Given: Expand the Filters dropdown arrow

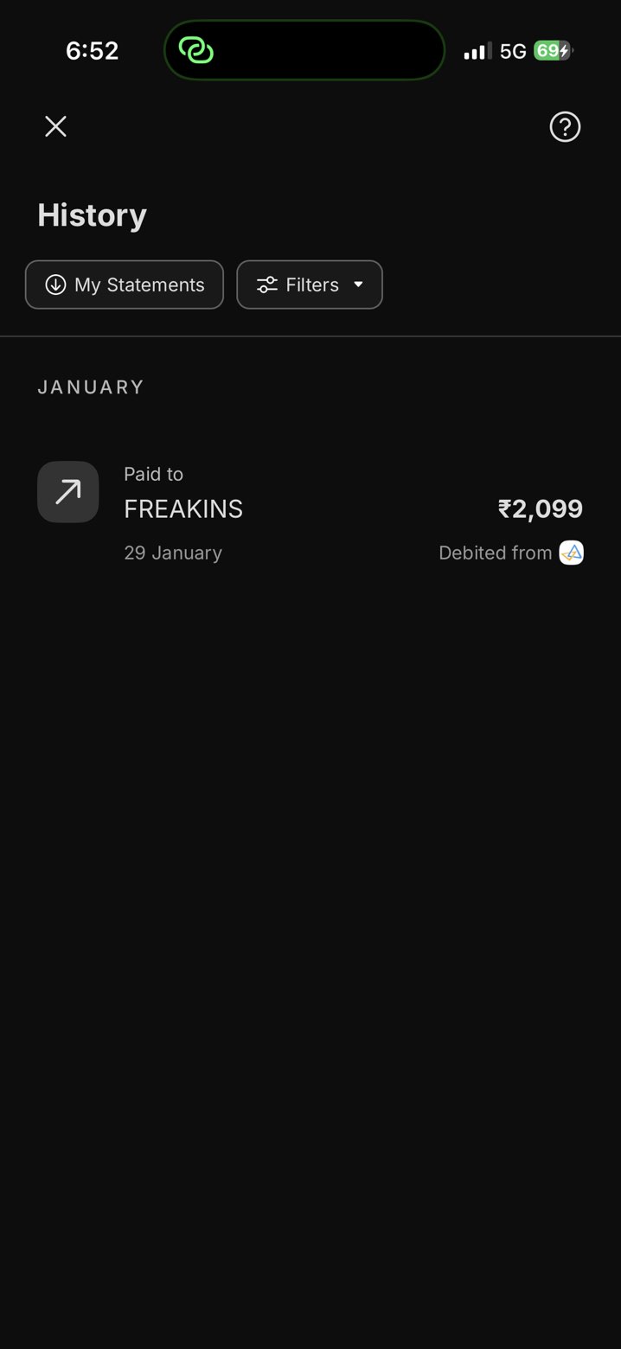Looking at the screenshot, I should [358, 285].
